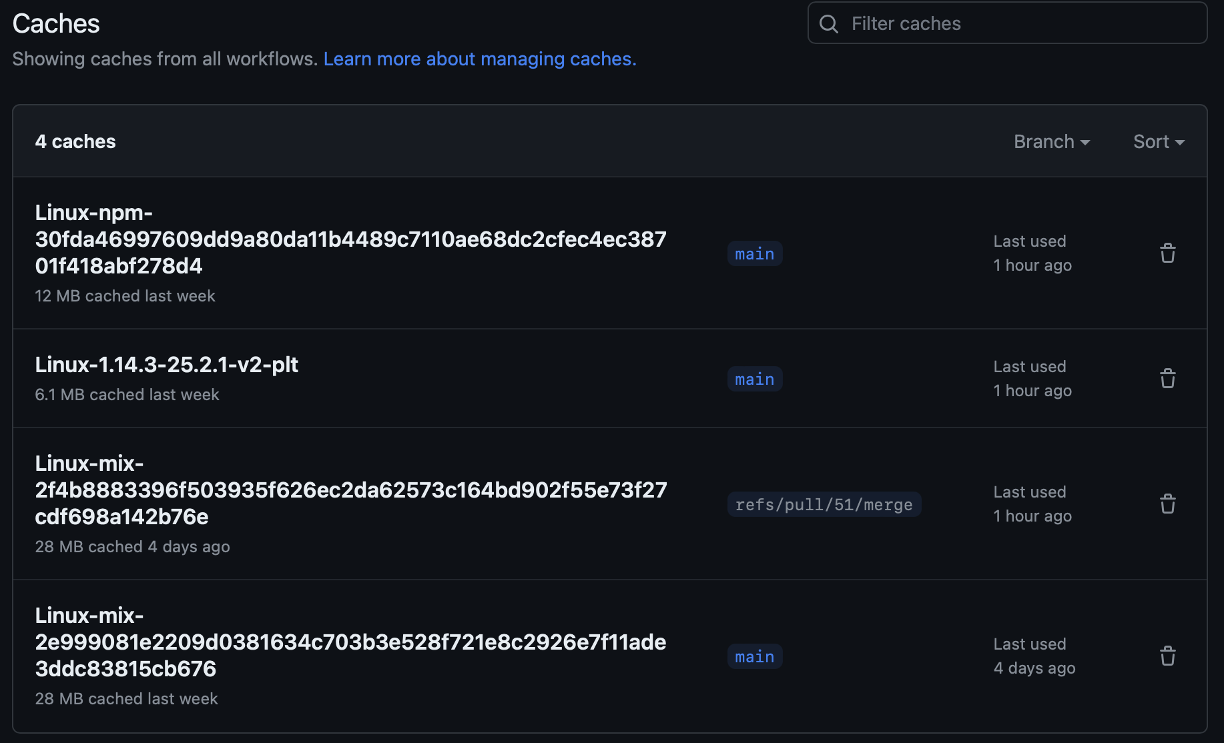The width and height of the screenshot is (1224, 743).
Task: Click the refs/pull/51/merge branch label
Action: [x=824, y=505]
